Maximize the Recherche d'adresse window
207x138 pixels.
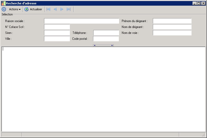[x=198, y=3]
